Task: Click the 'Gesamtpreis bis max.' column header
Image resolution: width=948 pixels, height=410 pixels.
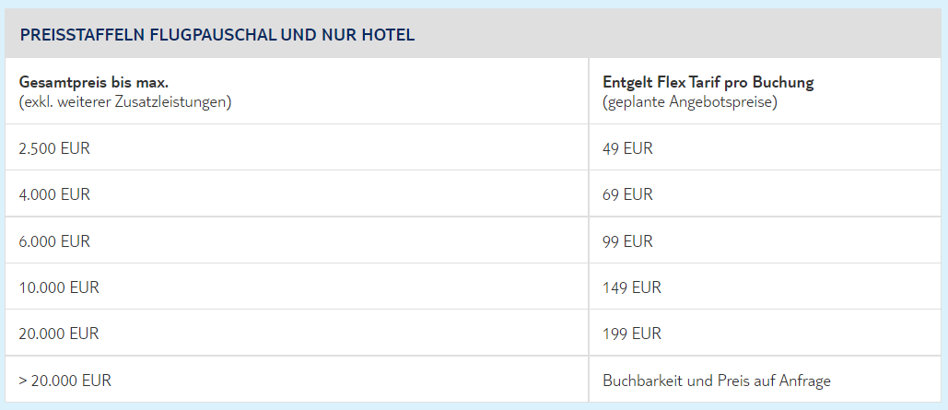Action: pyautogui.click(x=93, y=82)
